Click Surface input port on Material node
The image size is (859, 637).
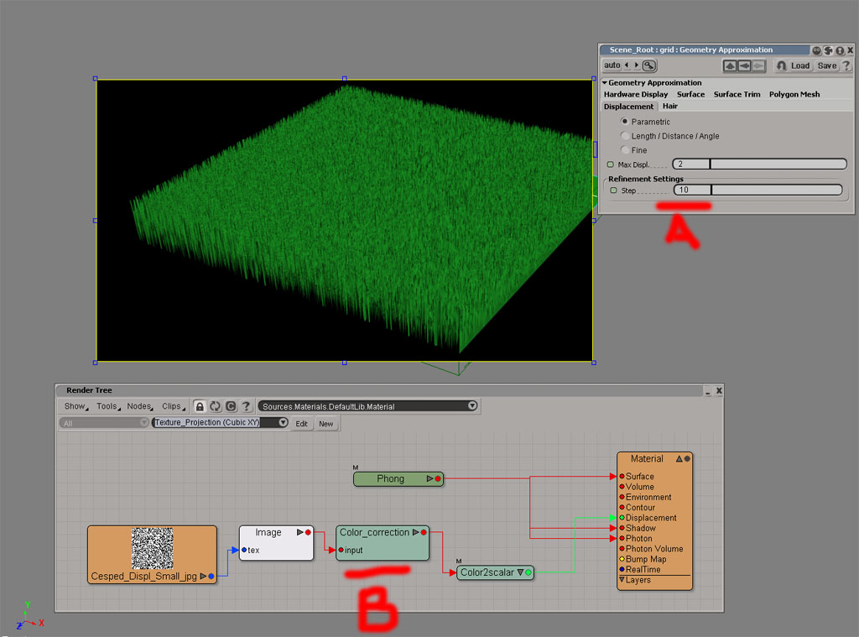point(622,477)
